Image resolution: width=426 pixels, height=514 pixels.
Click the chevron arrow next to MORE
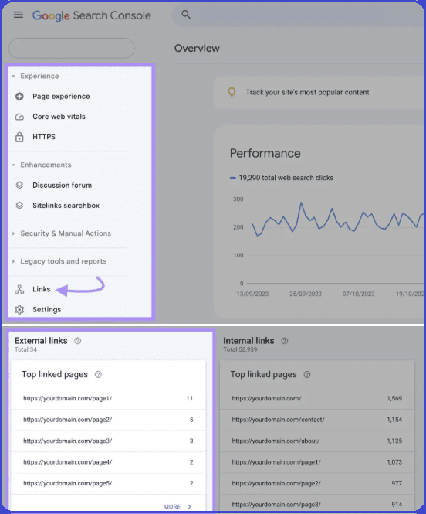(x=189, y=507)
